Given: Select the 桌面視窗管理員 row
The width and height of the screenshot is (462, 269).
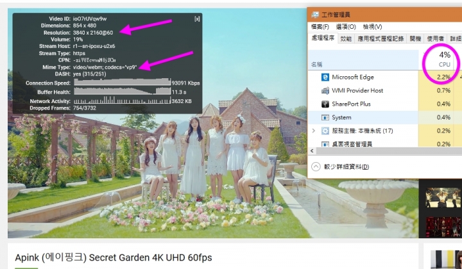Looking at the screenshot, I should 385,143.
